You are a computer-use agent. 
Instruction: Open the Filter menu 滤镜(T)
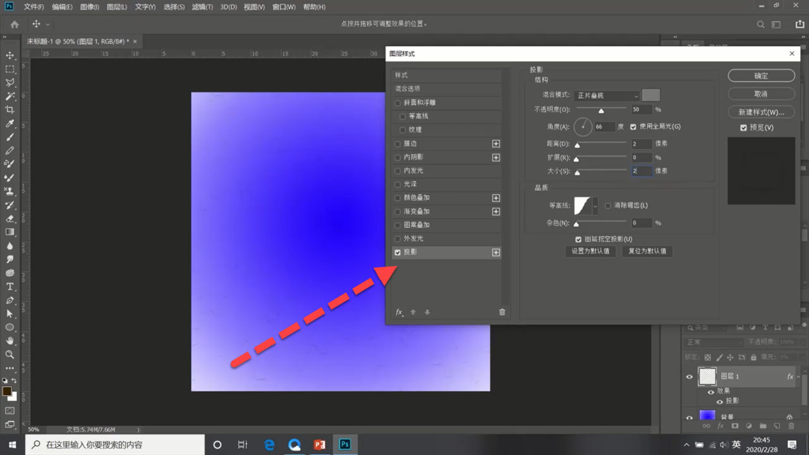[x=203, y=7]
